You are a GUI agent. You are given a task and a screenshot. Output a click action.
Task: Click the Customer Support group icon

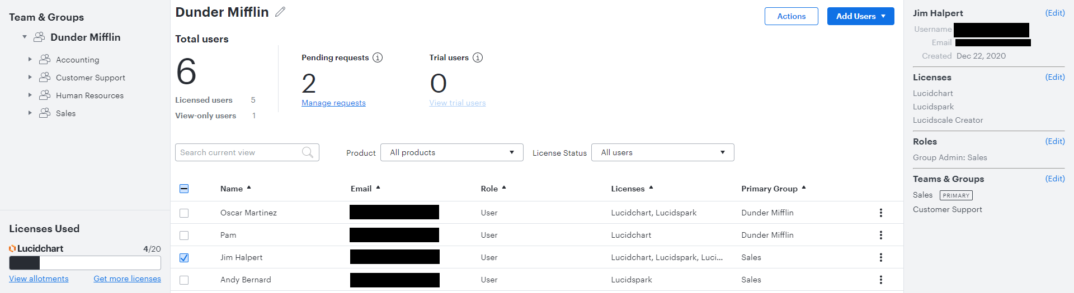pyautogui.click(x=45, y=77)
